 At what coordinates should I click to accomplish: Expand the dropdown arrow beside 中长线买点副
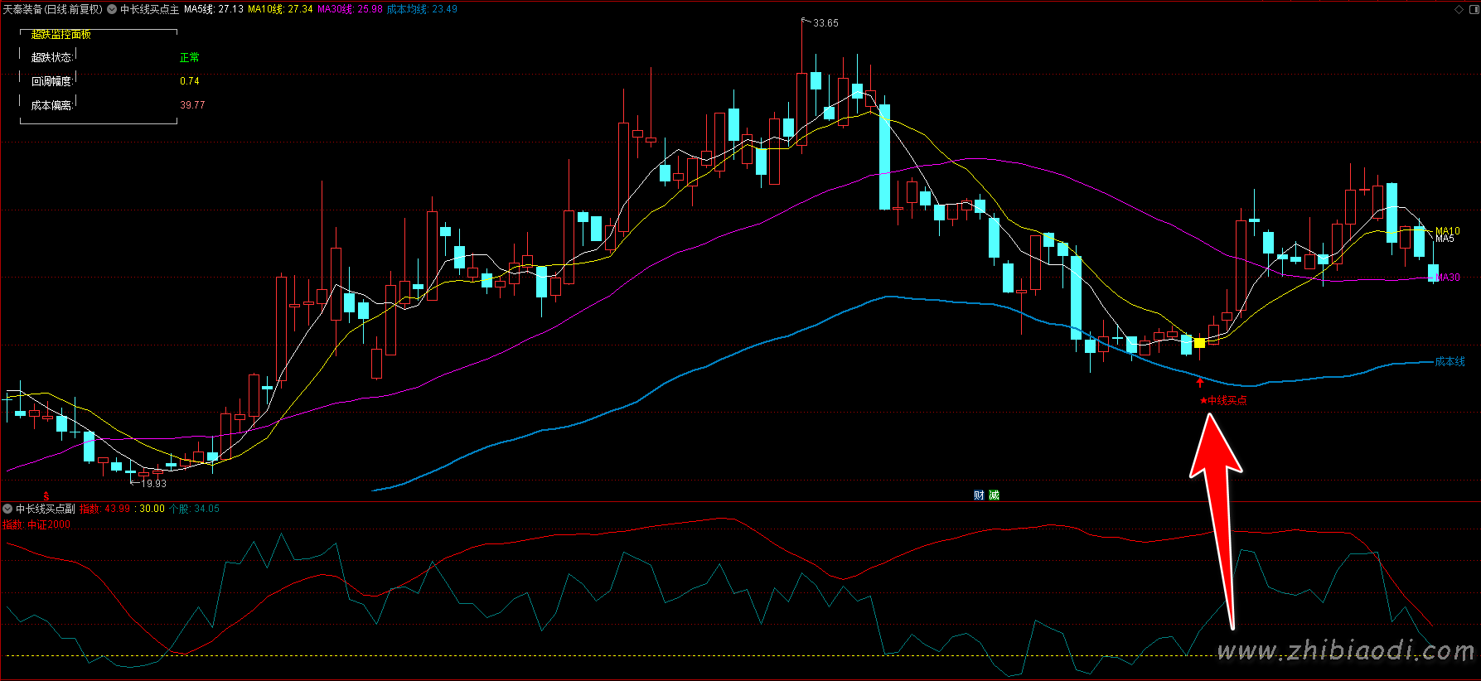7,509
